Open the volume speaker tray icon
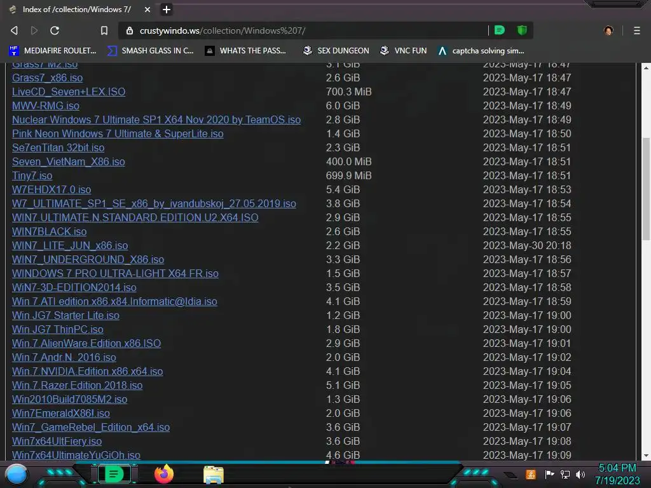Screen dimensions: 651x488 580,474
